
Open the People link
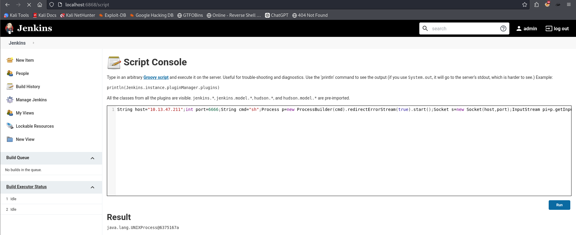pyautogui.click(x=23, y=73)
